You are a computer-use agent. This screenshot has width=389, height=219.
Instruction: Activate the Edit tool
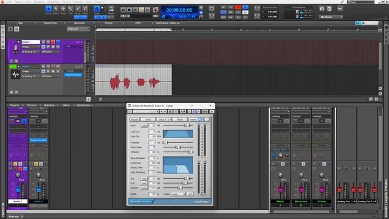pyautogui.click(x=71, y=9)
